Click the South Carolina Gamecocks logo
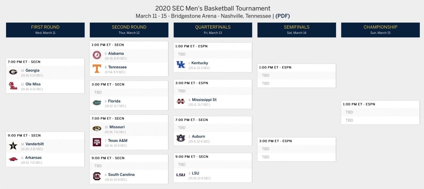This screenshot has width=424, height=189. click(x=97, y=176)
